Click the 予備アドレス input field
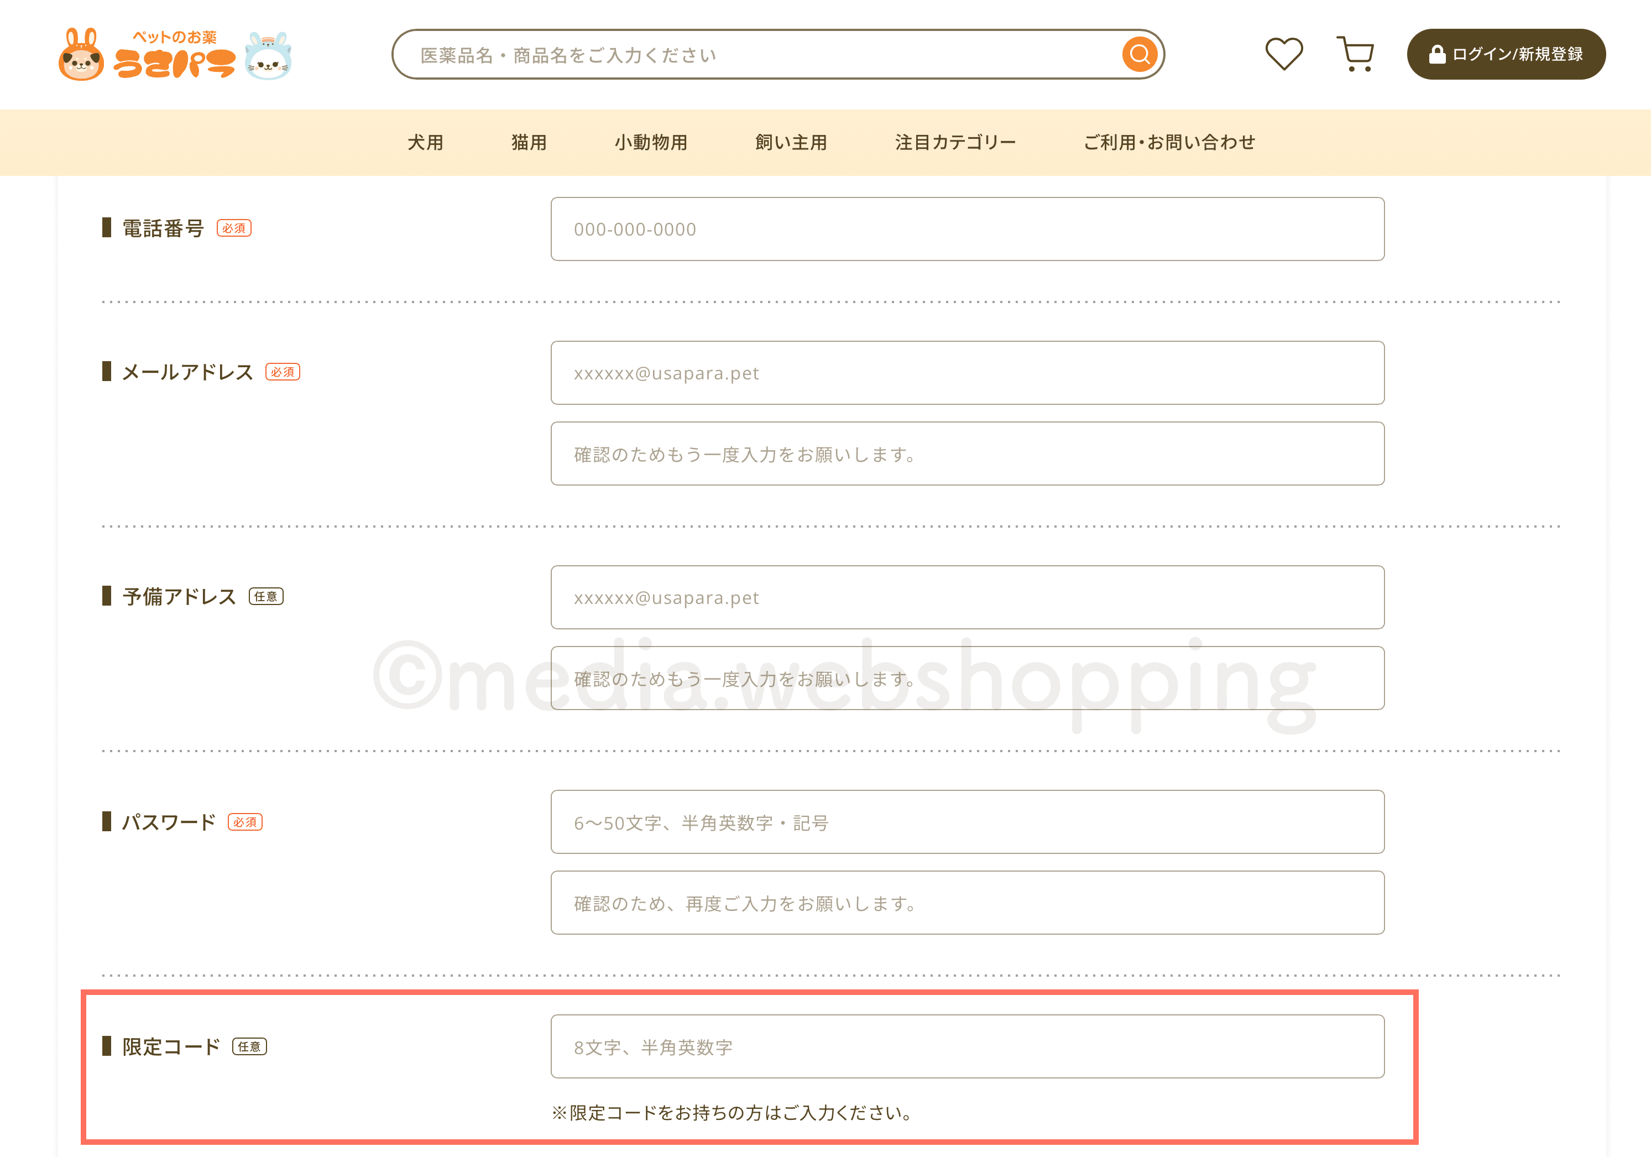Screen dimensions: 1651x1157 tap(967, 597)
